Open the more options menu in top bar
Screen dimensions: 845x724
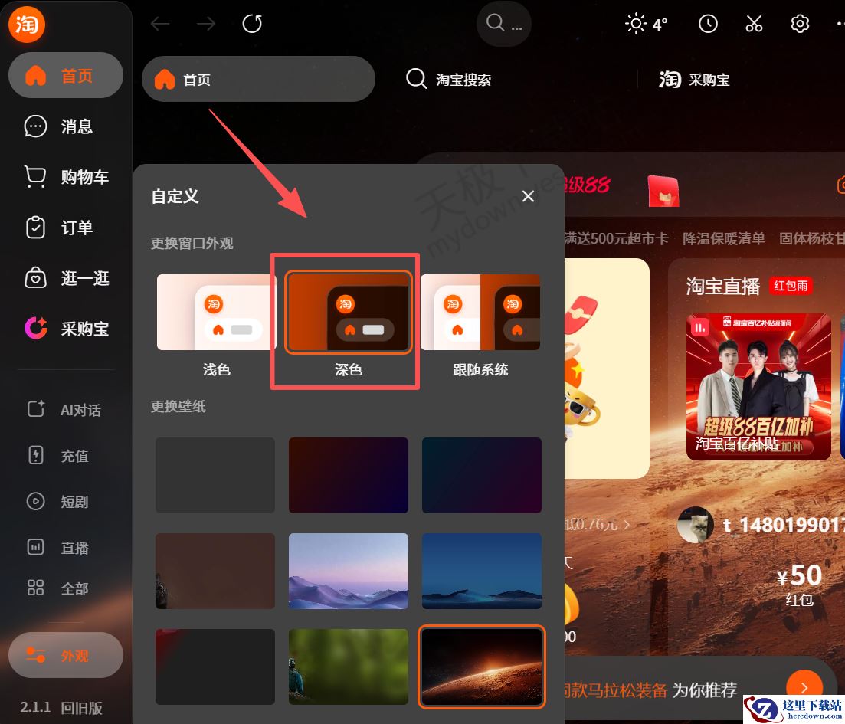pyautogui.click(x=840, y=24)
